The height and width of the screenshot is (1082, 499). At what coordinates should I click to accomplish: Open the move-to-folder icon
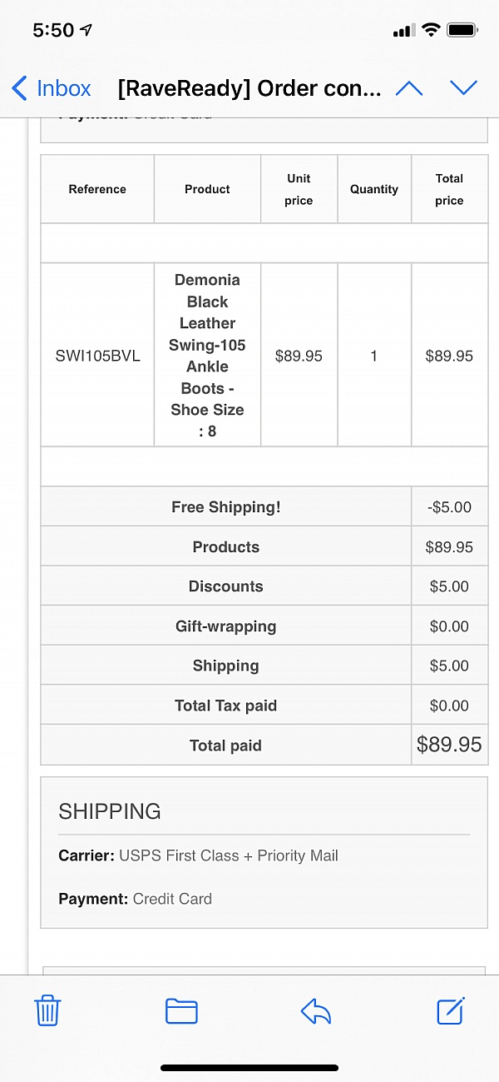point(181,1010)
